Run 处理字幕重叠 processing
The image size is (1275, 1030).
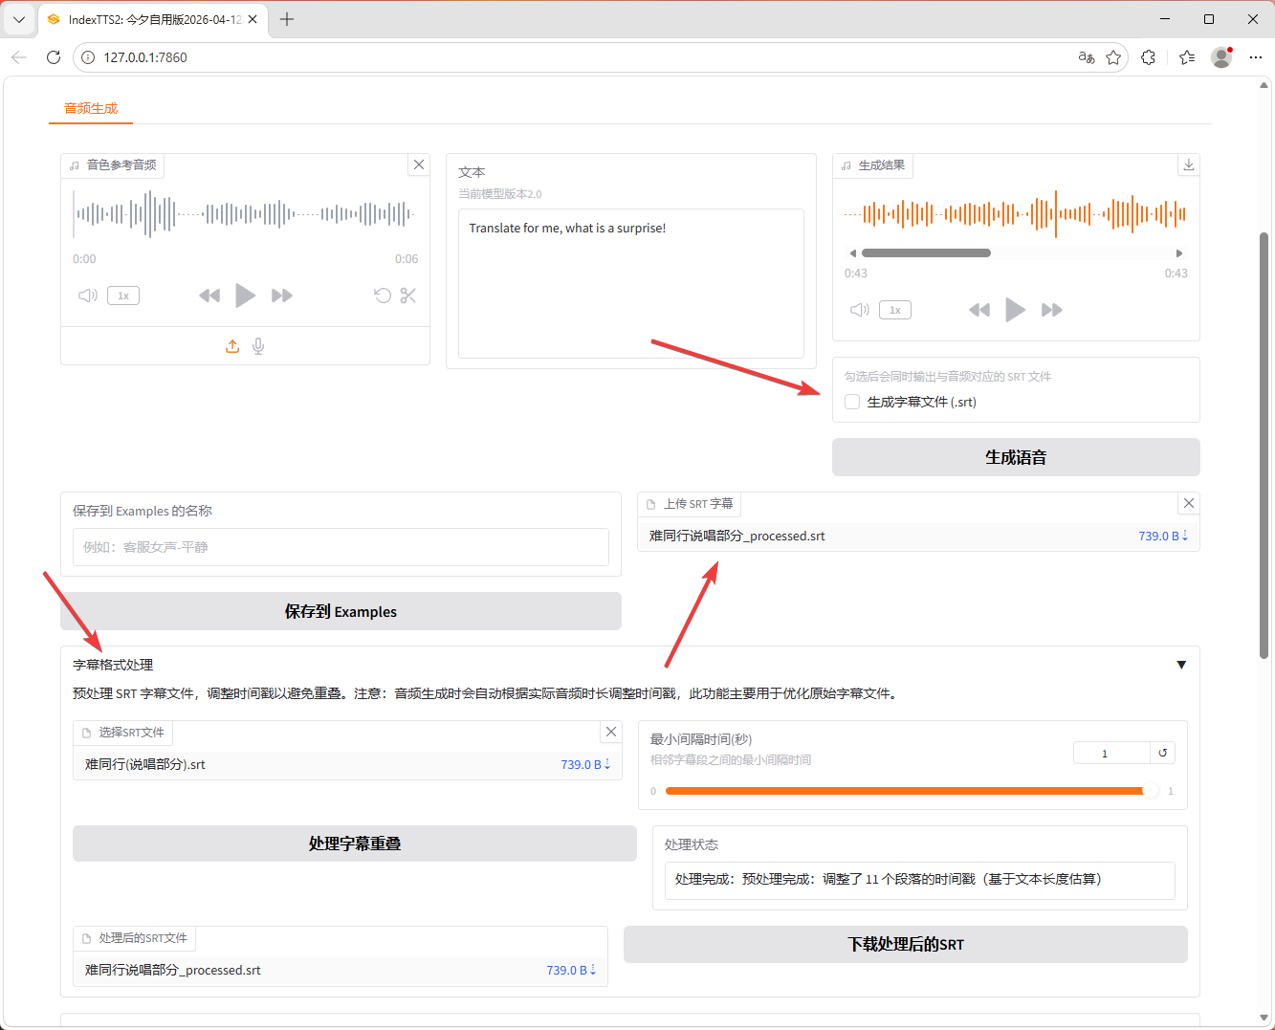click(x=354, y=844)
